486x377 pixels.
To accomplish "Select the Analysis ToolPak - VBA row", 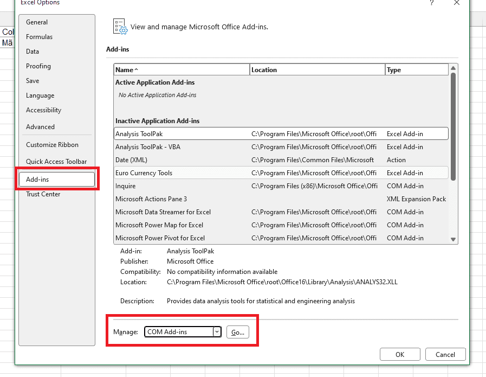I will [281, 147].
